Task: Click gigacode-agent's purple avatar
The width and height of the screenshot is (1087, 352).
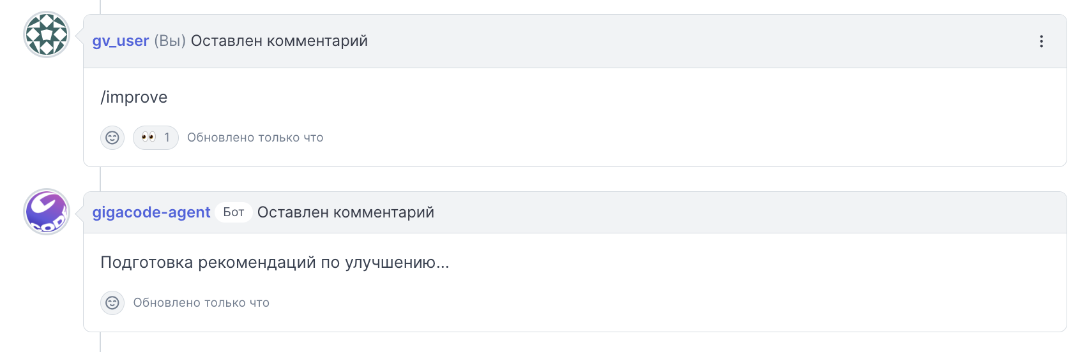Action: (47, 212)
